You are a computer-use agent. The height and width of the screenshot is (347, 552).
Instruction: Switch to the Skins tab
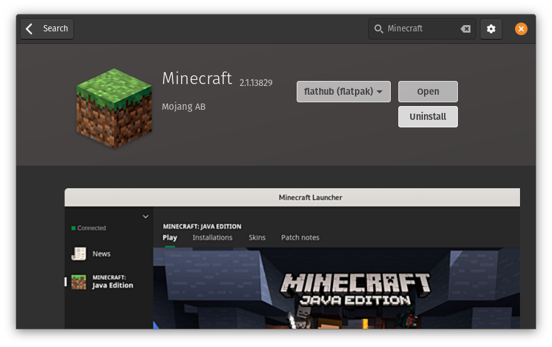click(x=257, y=238)
